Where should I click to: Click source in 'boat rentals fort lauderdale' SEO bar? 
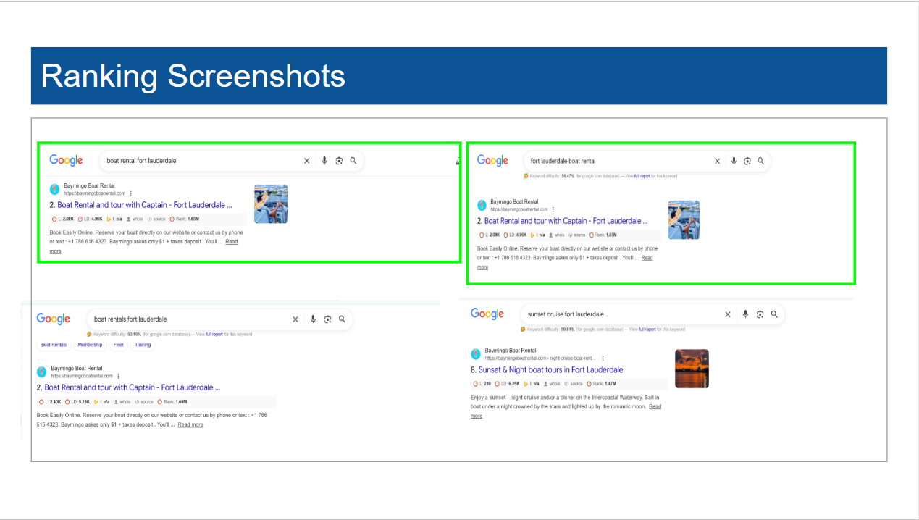tap(143, 401)
